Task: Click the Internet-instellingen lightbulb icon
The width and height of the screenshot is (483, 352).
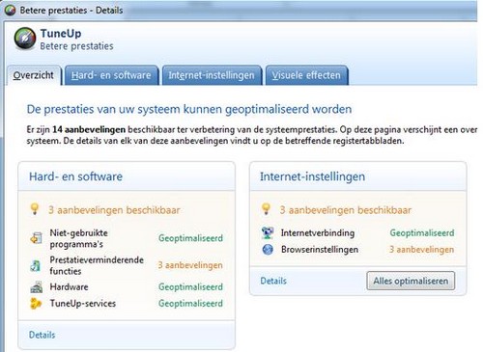Action: (x=266, y=209)
